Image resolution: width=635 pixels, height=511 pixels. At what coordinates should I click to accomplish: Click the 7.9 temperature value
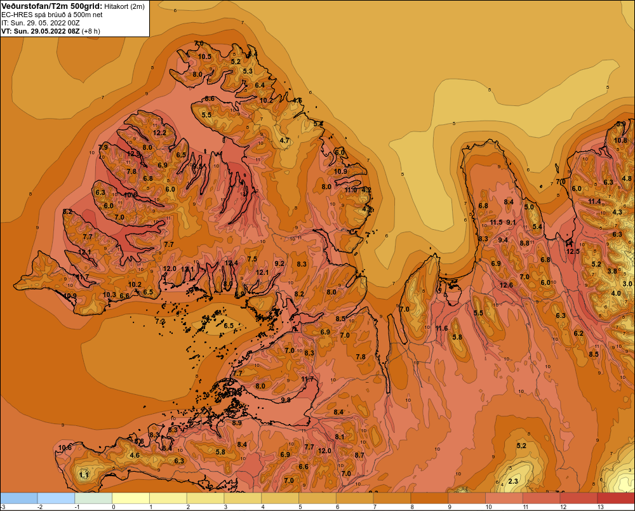tap(103, 147)
